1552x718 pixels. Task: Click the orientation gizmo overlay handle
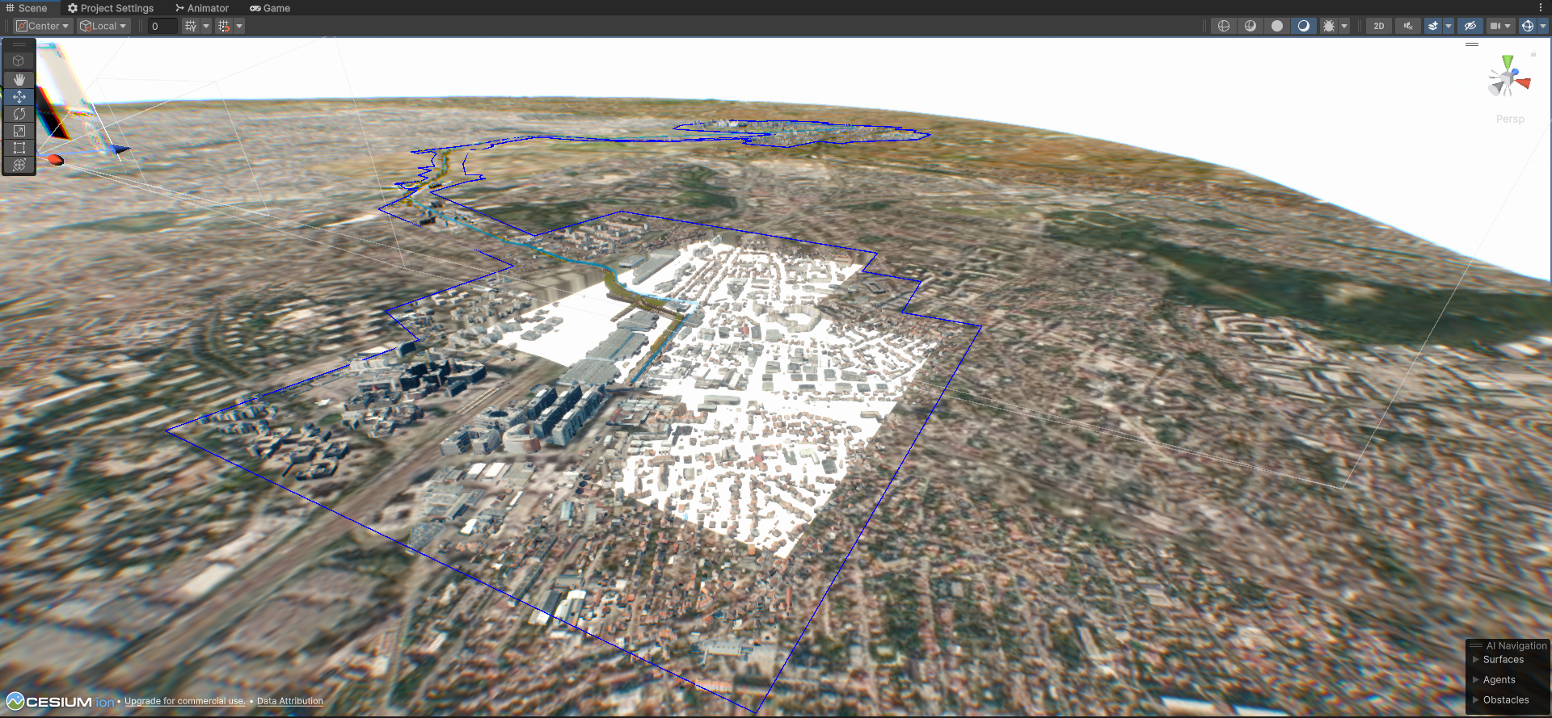coord(1472,44)
